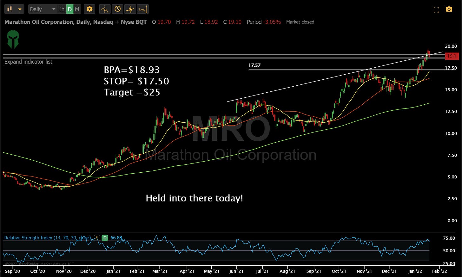
Task: Click the close price C 19.10
Action: (x=232, y=22)
